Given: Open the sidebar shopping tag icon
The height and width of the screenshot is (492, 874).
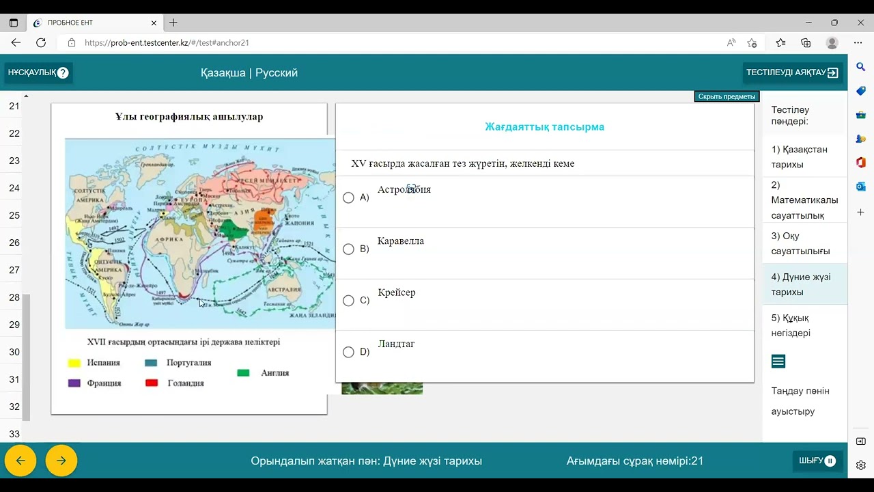Looking at the screenshot, I should pos(860,91).
